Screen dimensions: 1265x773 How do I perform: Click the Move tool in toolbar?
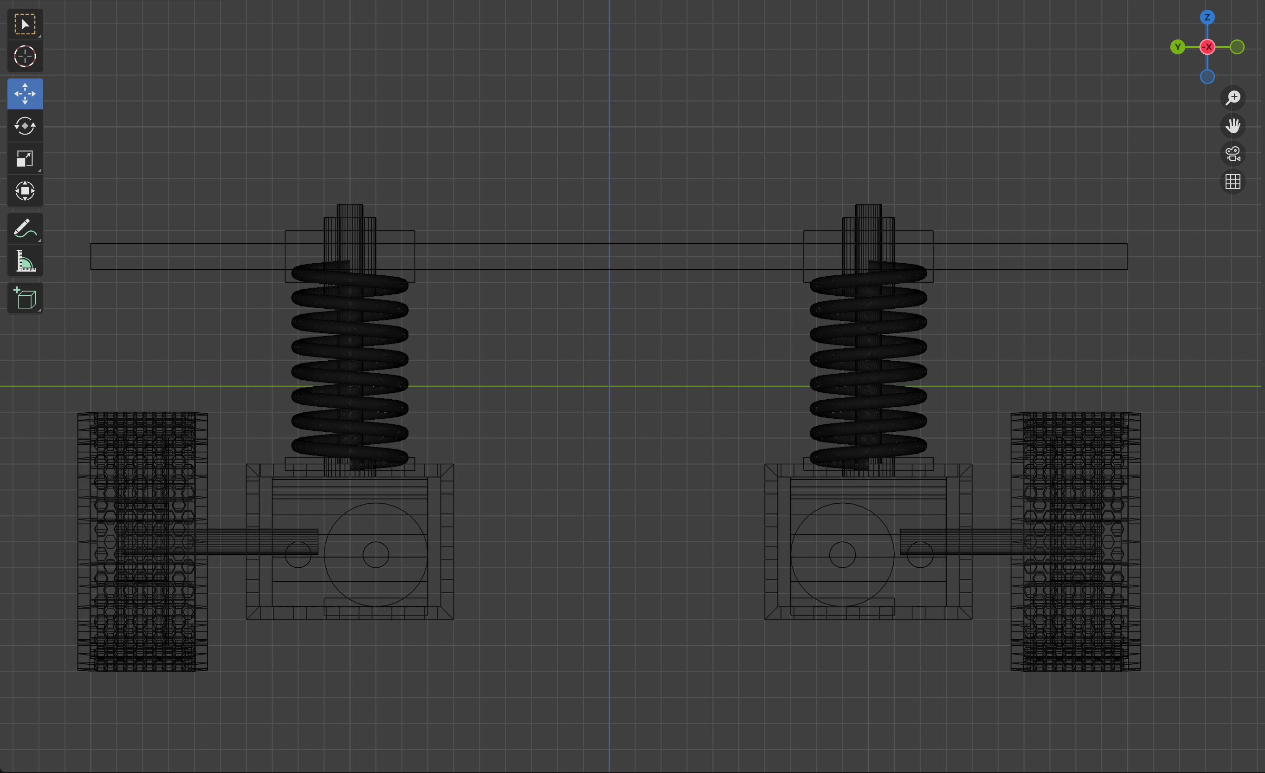[25, 94]
